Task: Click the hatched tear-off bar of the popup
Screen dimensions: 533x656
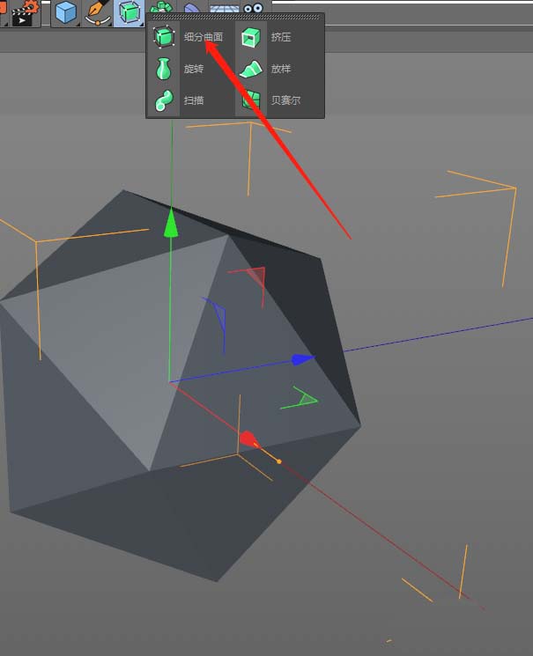Action: [x=235, y=17]
